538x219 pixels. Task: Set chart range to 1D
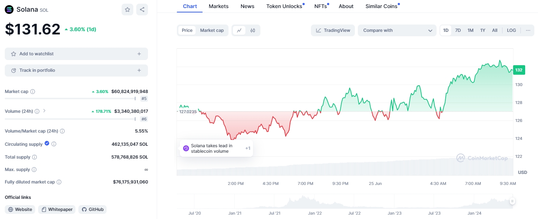[x=446, y=30]
